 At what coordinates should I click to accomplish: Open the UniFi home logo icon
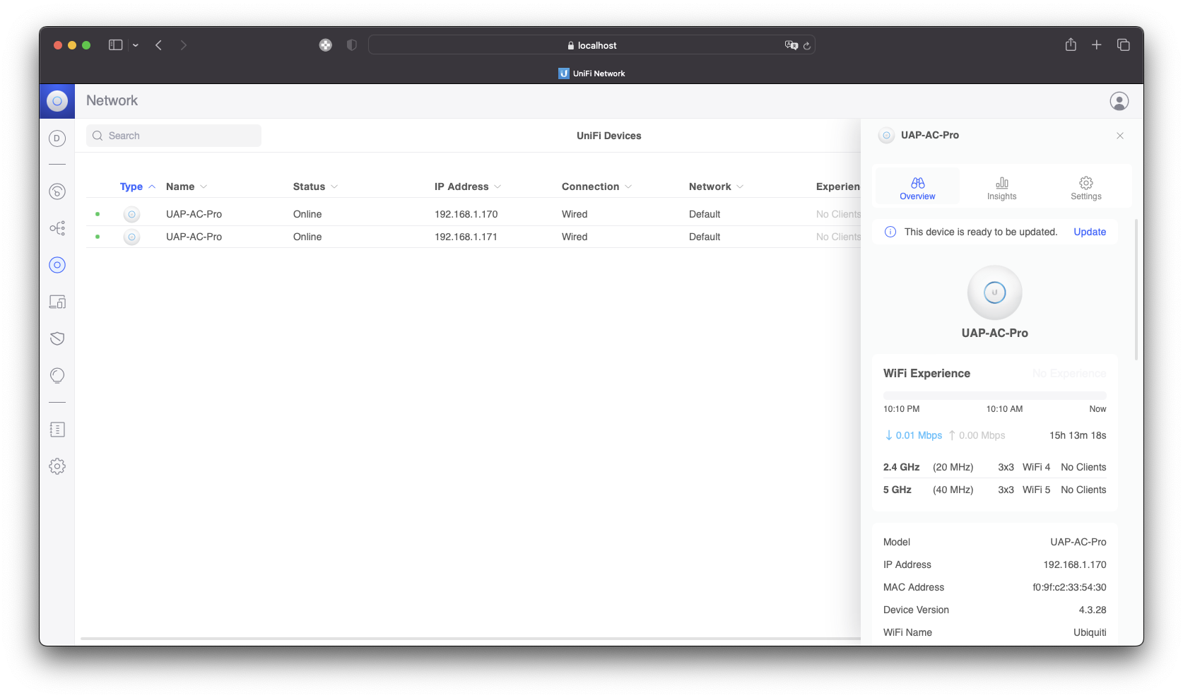point(57,101)
